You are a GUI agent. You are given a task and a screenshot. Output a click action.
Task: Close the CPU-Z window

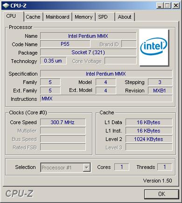click(x=176, y=6)
